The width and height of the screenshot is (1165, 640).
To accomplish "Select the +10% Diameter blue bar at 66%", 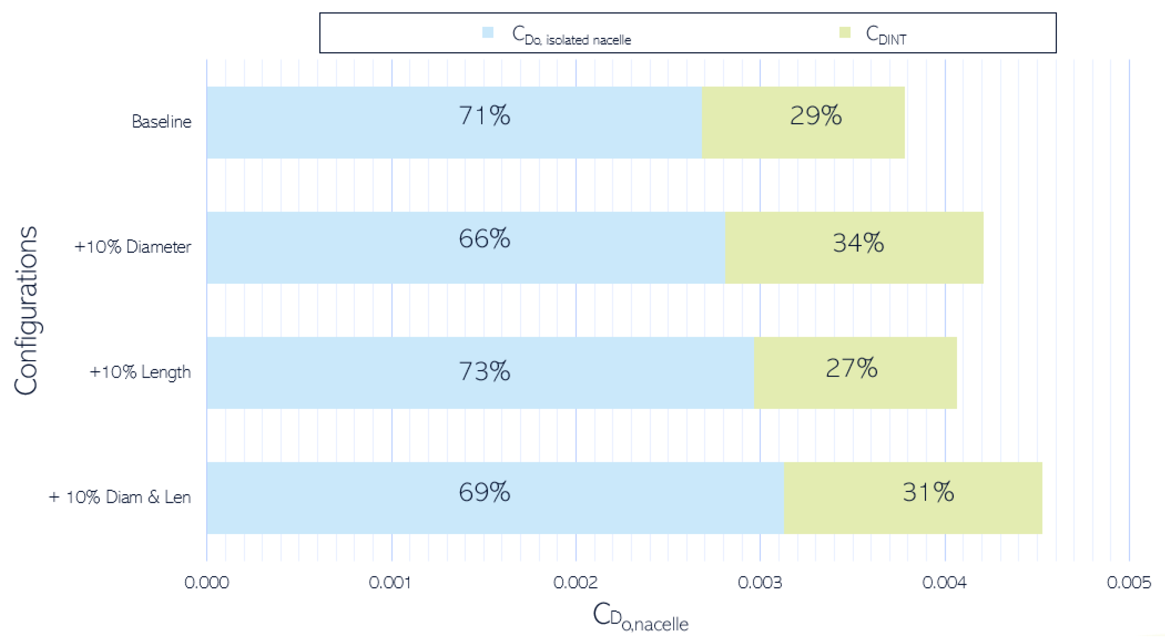I will 465,247.
